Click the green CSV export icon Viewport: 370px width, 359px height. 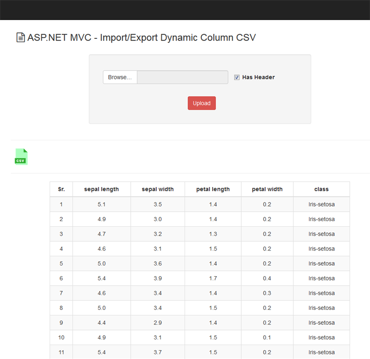pos(21,157)
